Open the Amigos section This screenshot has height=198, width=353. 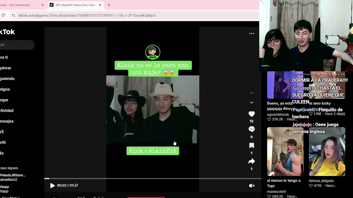(5, 89)
